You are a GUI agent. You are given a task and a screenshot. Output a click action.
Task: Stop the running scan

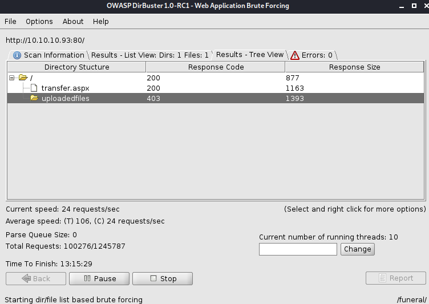coord(163,278)
